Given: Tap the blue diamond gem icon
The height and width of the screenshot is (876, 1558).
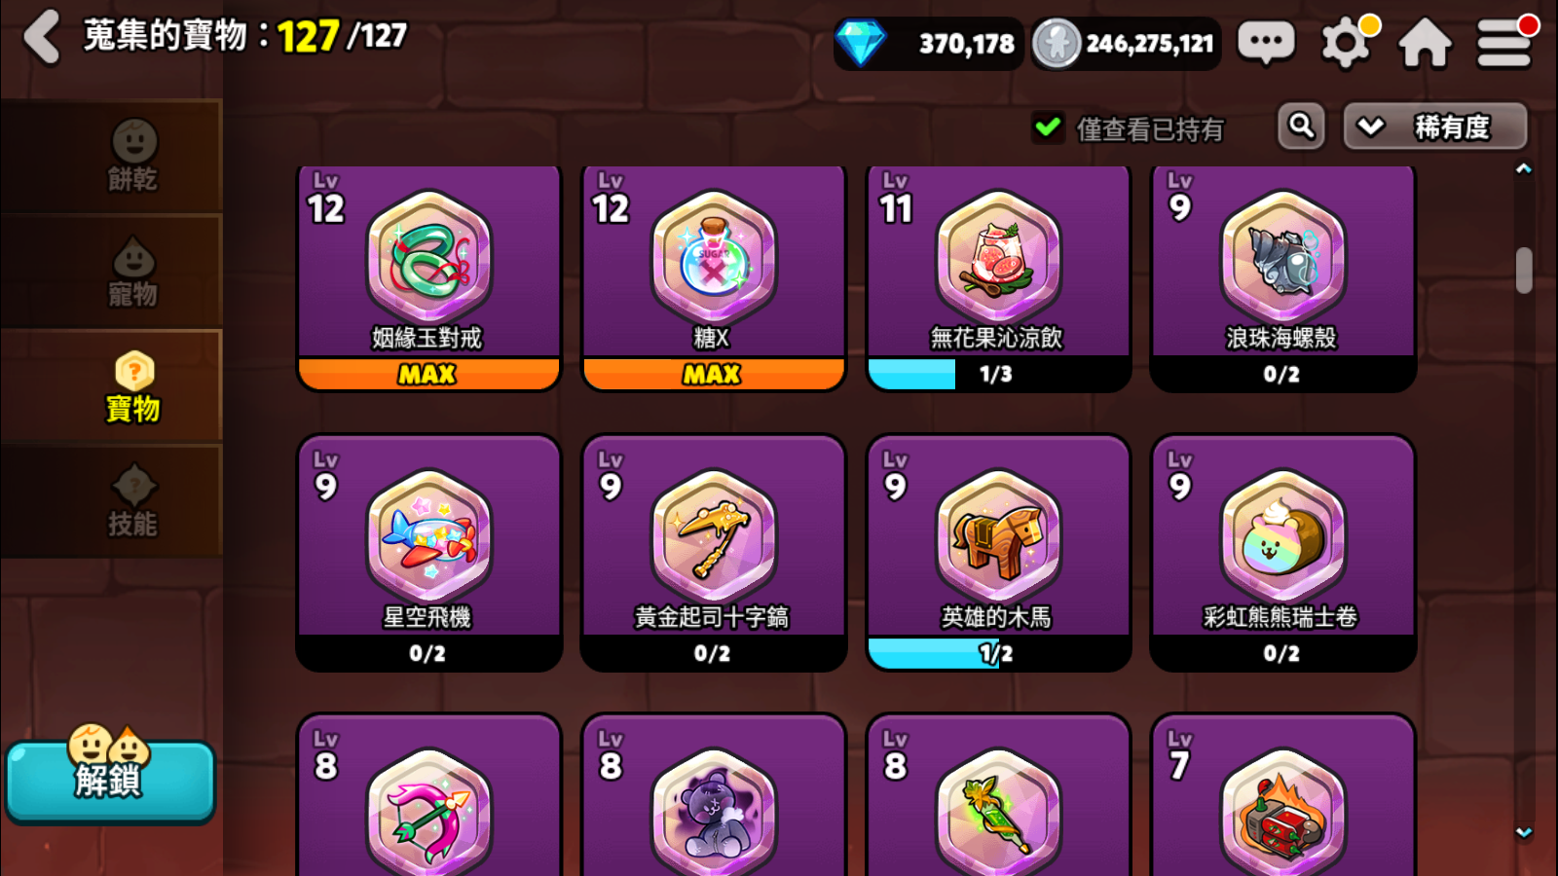Looking at the screenshot, I should click(x=862, y=44).
